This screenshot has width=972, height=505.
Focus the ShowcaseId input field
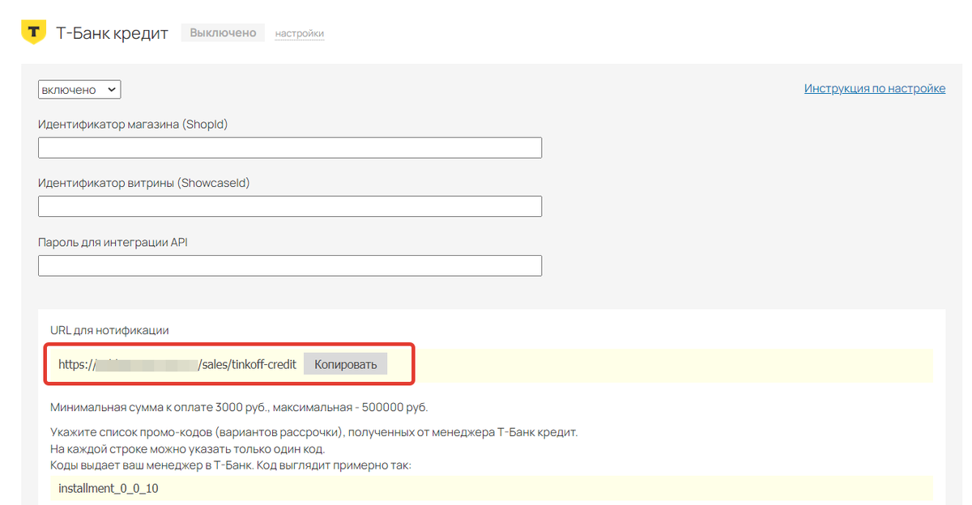[289, 206]
